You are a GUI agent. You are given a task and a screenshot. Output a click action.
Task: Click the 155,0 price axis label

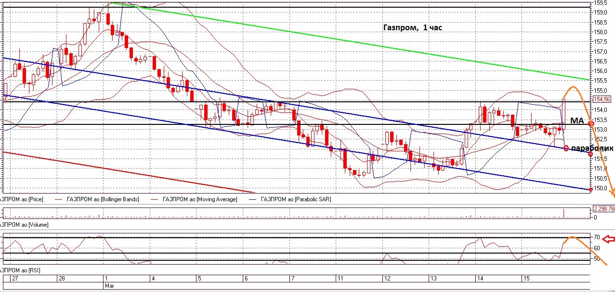pos(600,90)
